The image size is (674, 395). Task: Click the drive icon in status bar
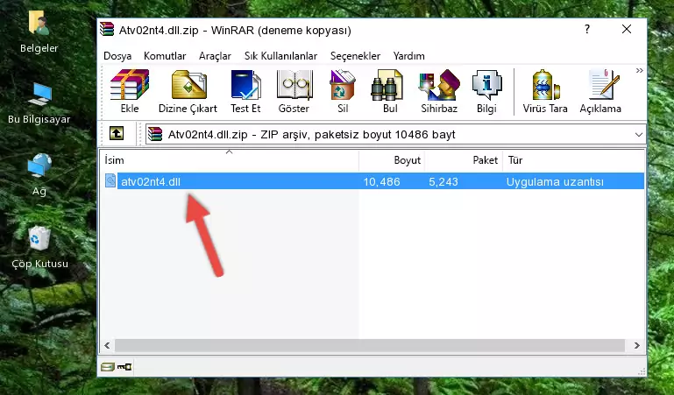(108, 367)
